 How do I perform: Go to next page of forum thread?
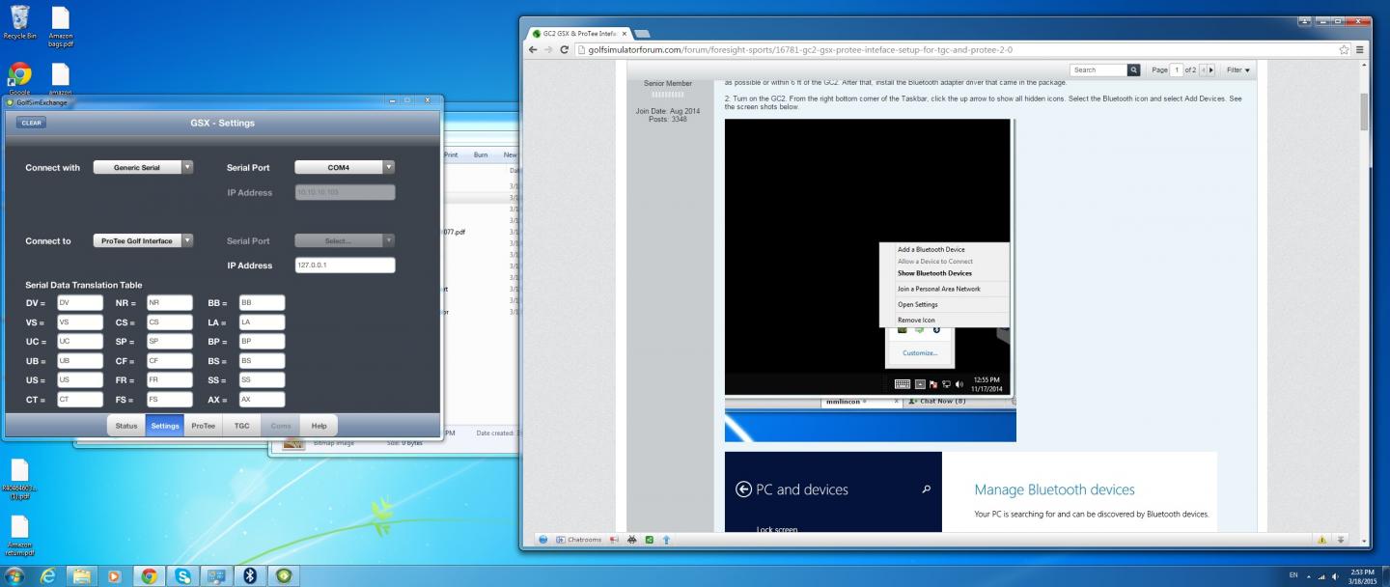(1210, 70)
